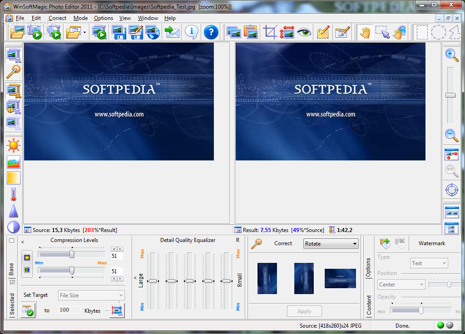The width and height of the screenshot is (465, 334).
Task: Click the apply target check mark button
Action: [29, 310]
